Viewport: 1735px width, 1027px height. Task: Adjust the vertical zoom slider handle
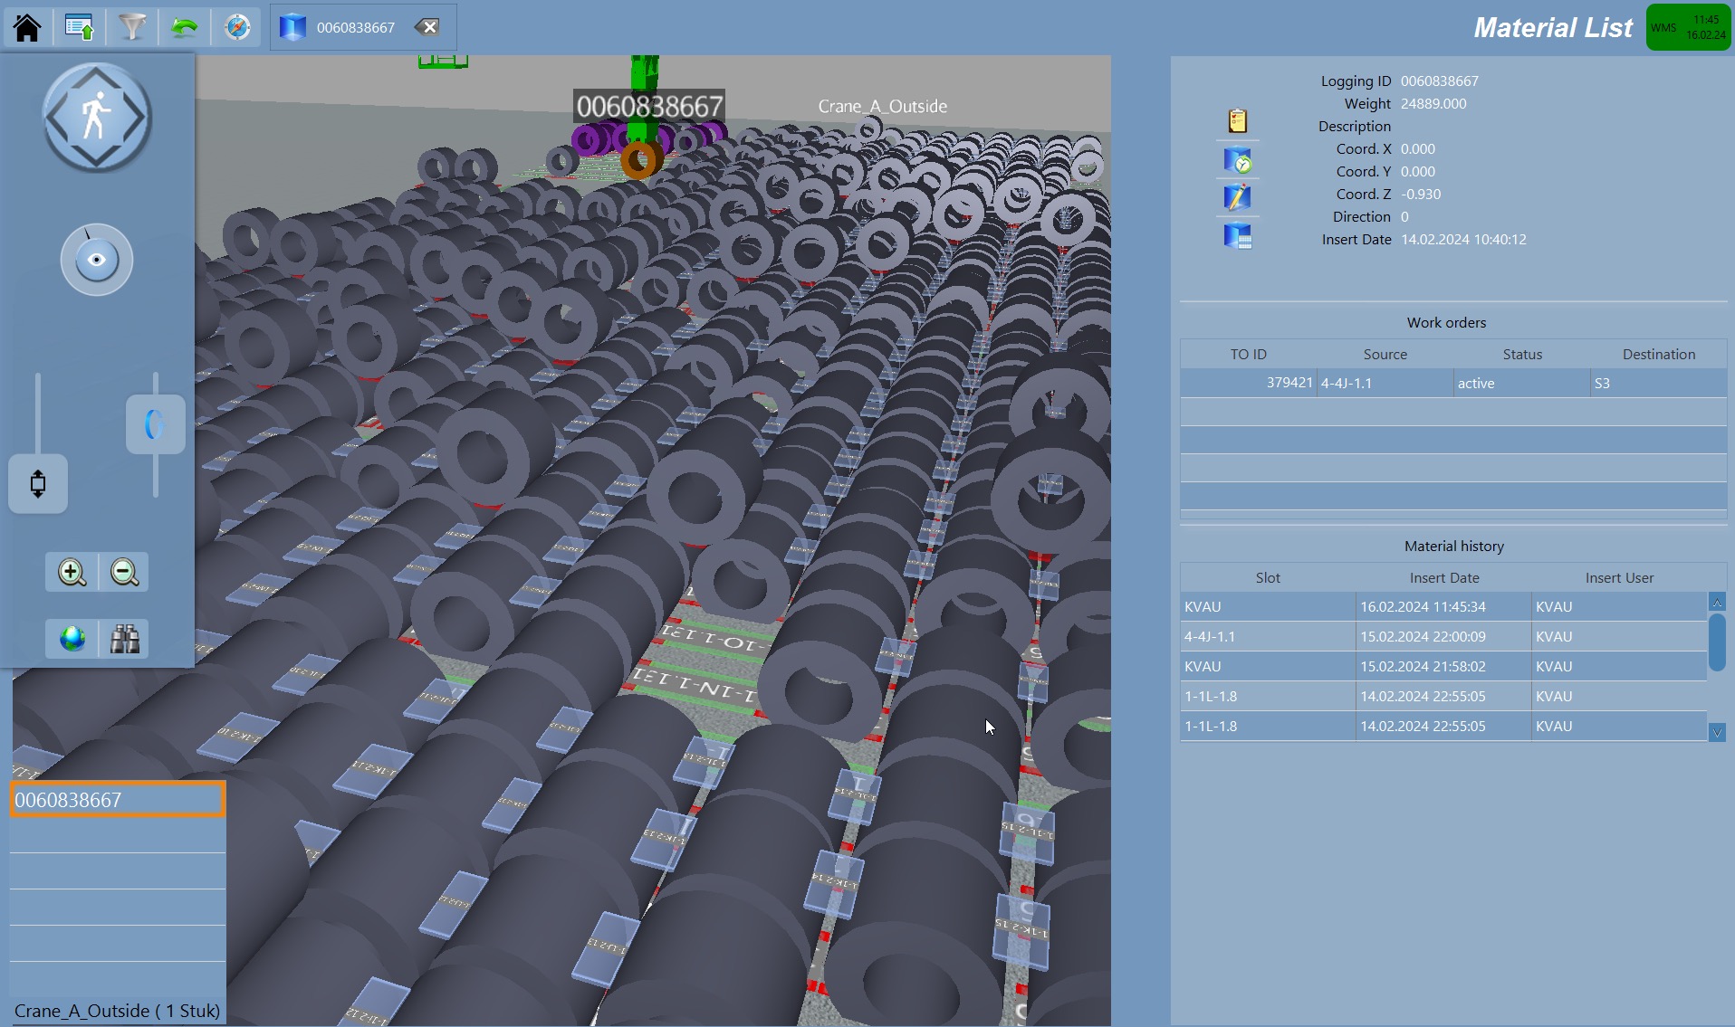pyautogui.click(x=155, y=423)
